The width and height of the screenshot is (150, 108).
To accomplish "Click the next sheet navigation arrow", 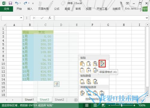I will tap(13, 100).
